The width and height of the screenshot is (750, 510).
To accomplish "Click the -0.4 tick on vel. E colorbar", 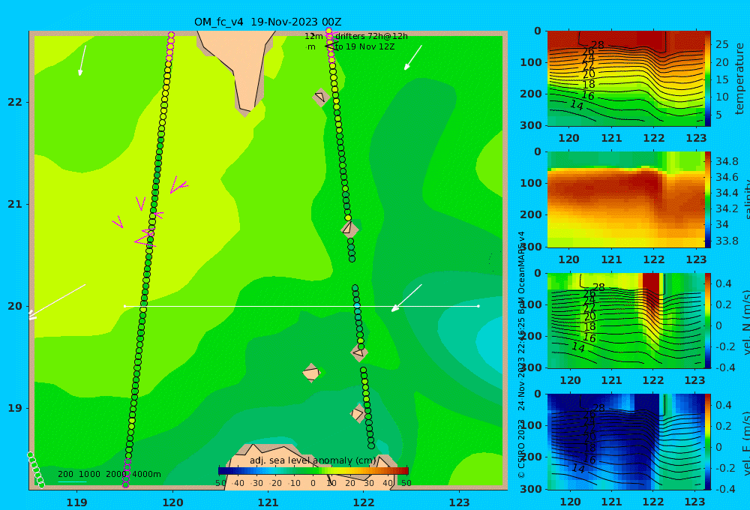I will [x=725, y=488].
